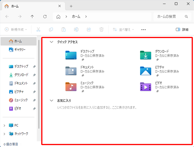Add a new tab
This screenshot has width=194, height=147.
pos(71,6)
